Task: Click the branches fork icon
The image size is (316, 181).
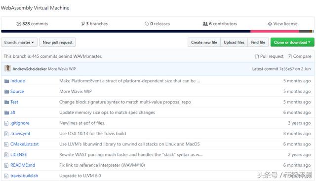Action: (83, 24)
